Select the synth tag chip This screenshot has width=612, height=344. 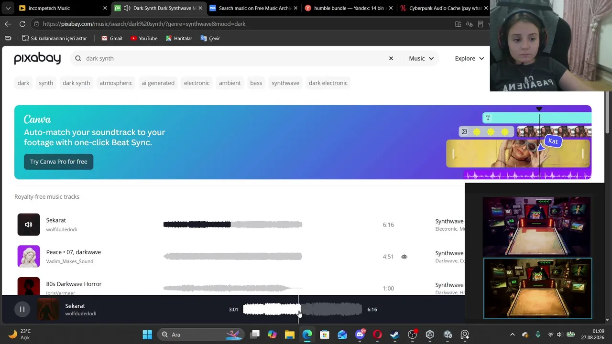point(46,83)
